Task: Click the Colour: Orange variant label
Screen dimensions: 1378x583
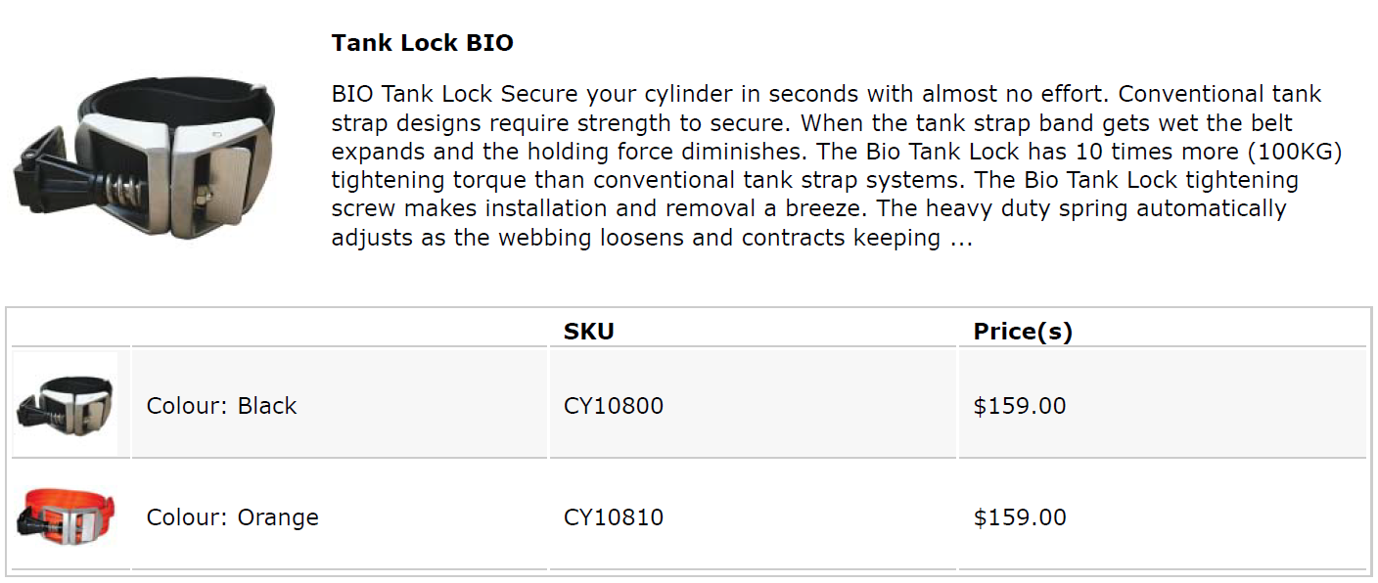Action: [x=233, y=517]
